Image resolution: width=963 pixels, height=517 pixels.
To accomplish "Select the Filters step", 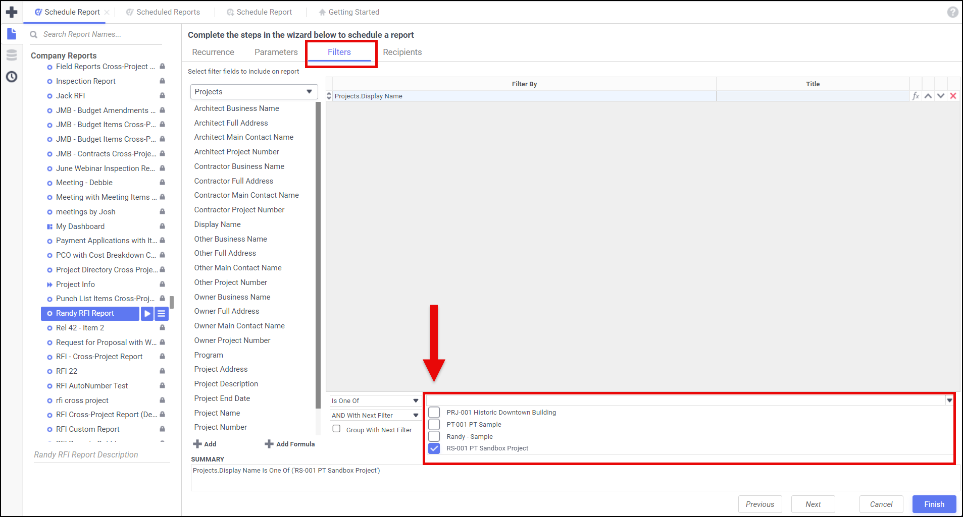I will [x=339, y=52].
